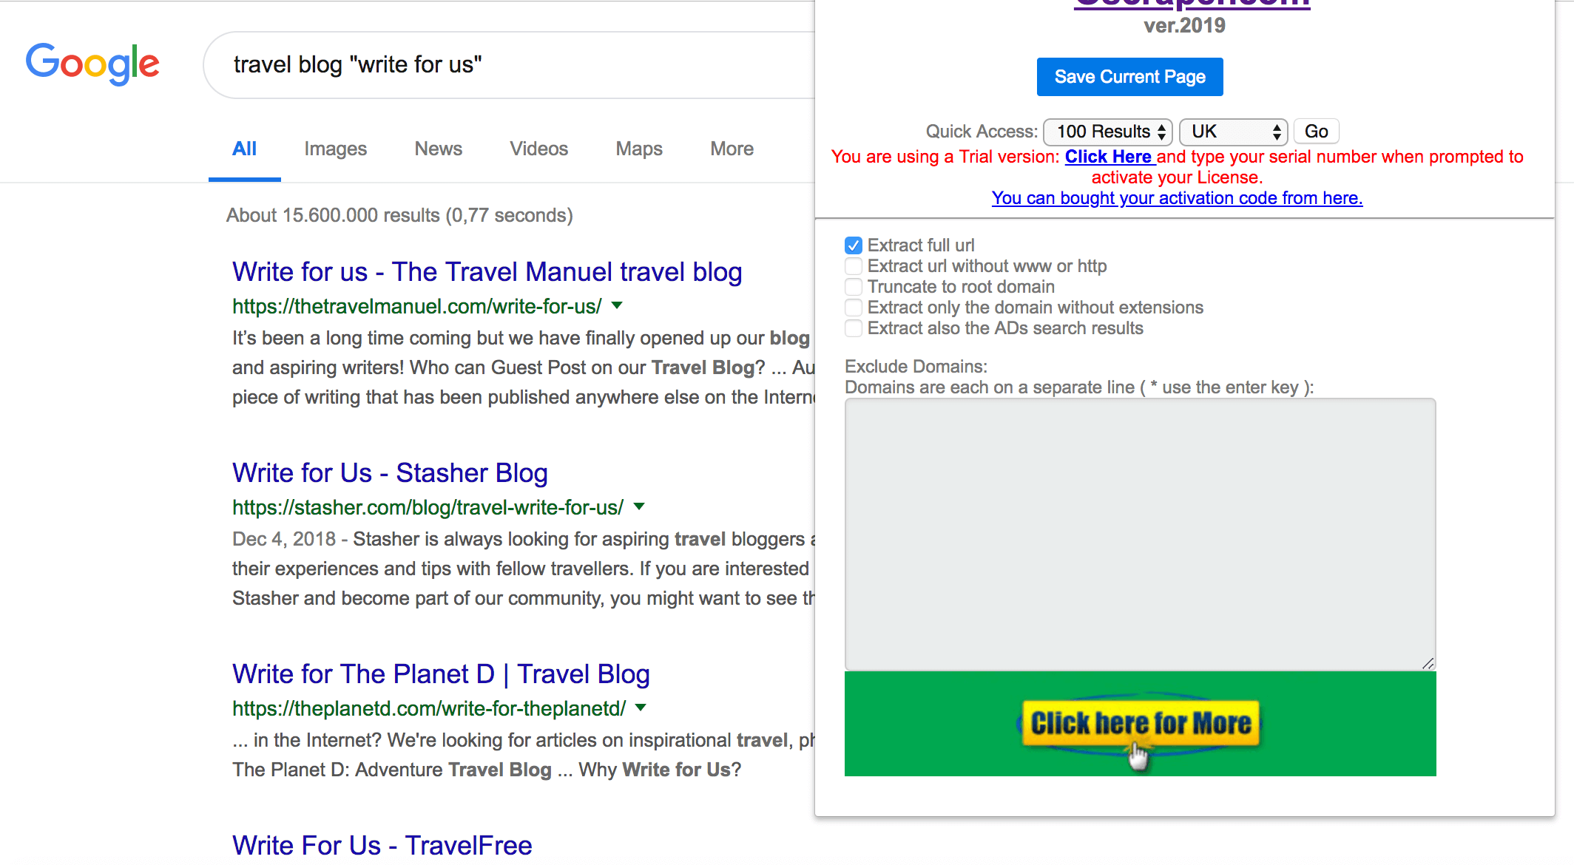Image resolution: width=1574 pixels, height=865 pixels.
Task: Open the 'UK' country dropdown
Action: click(1234, 132)
